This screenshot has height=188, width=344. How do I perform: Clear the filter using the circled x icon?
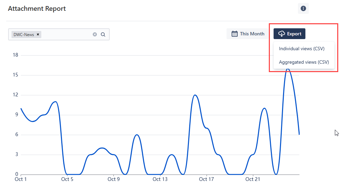tap(95, 34)
